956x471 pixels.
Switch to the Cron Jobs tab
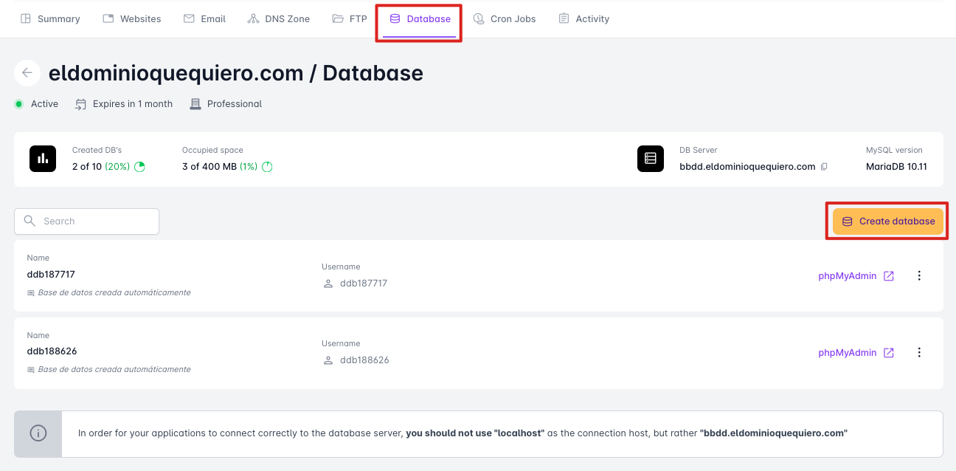click(505, 18)
